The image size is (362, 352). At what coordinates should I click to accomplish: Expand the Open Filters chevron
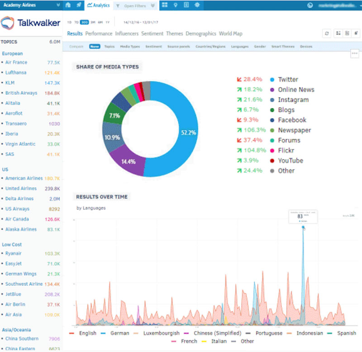point(152,6)
